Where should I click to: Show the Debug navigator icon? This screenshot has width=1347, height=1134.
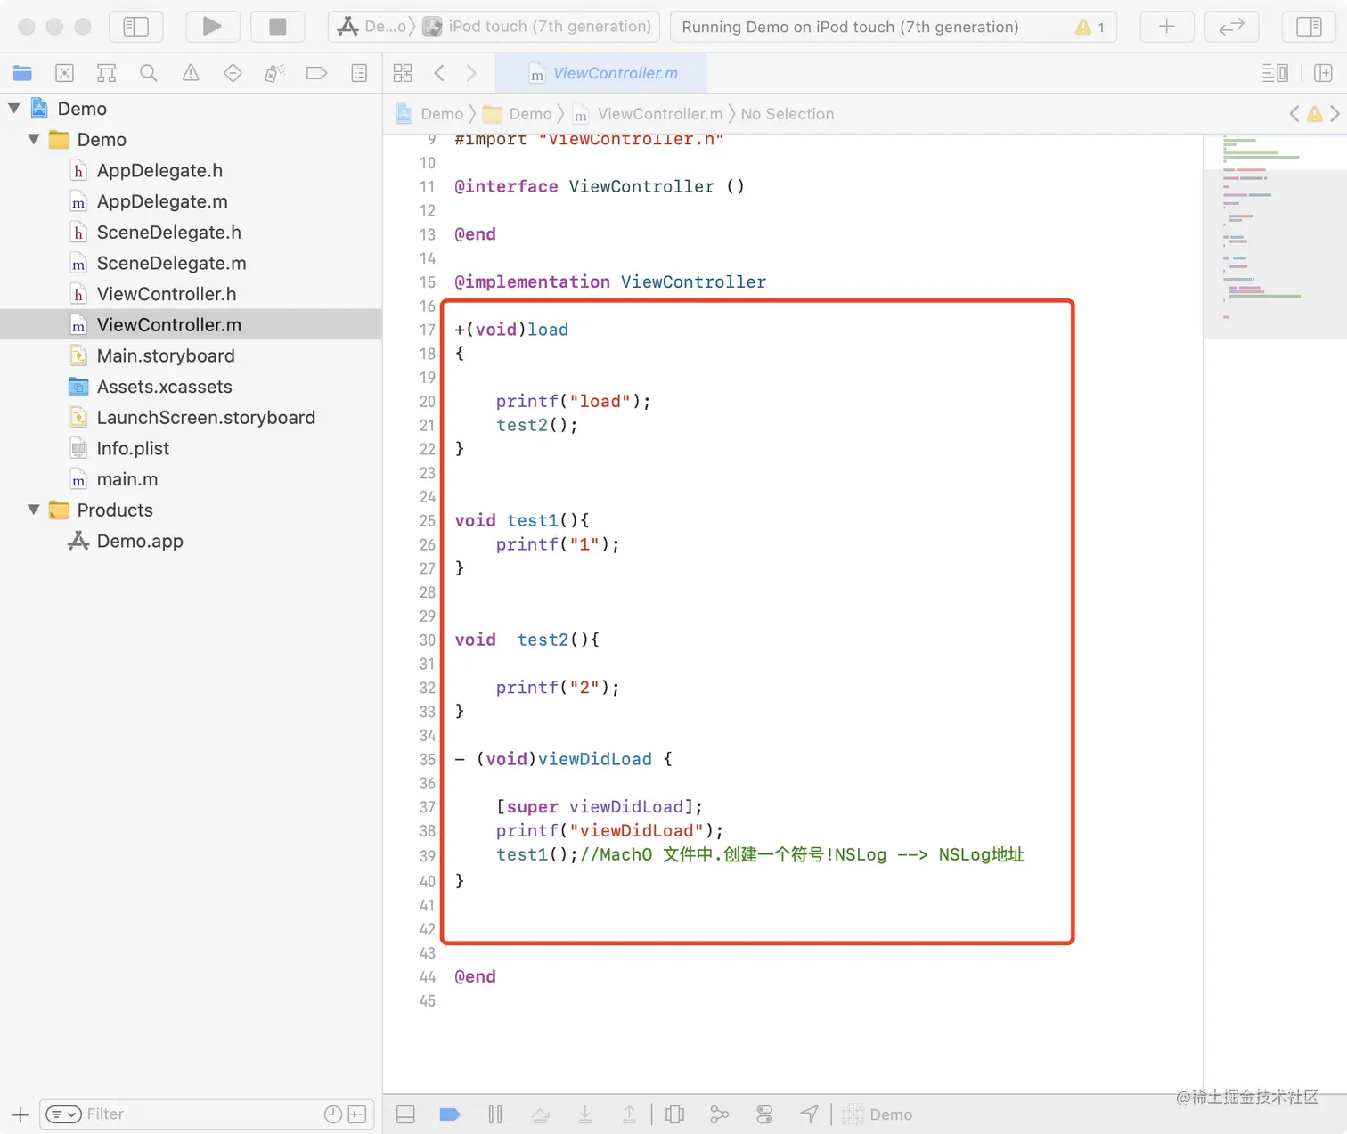pyautogui.click(x=274, y=73)
